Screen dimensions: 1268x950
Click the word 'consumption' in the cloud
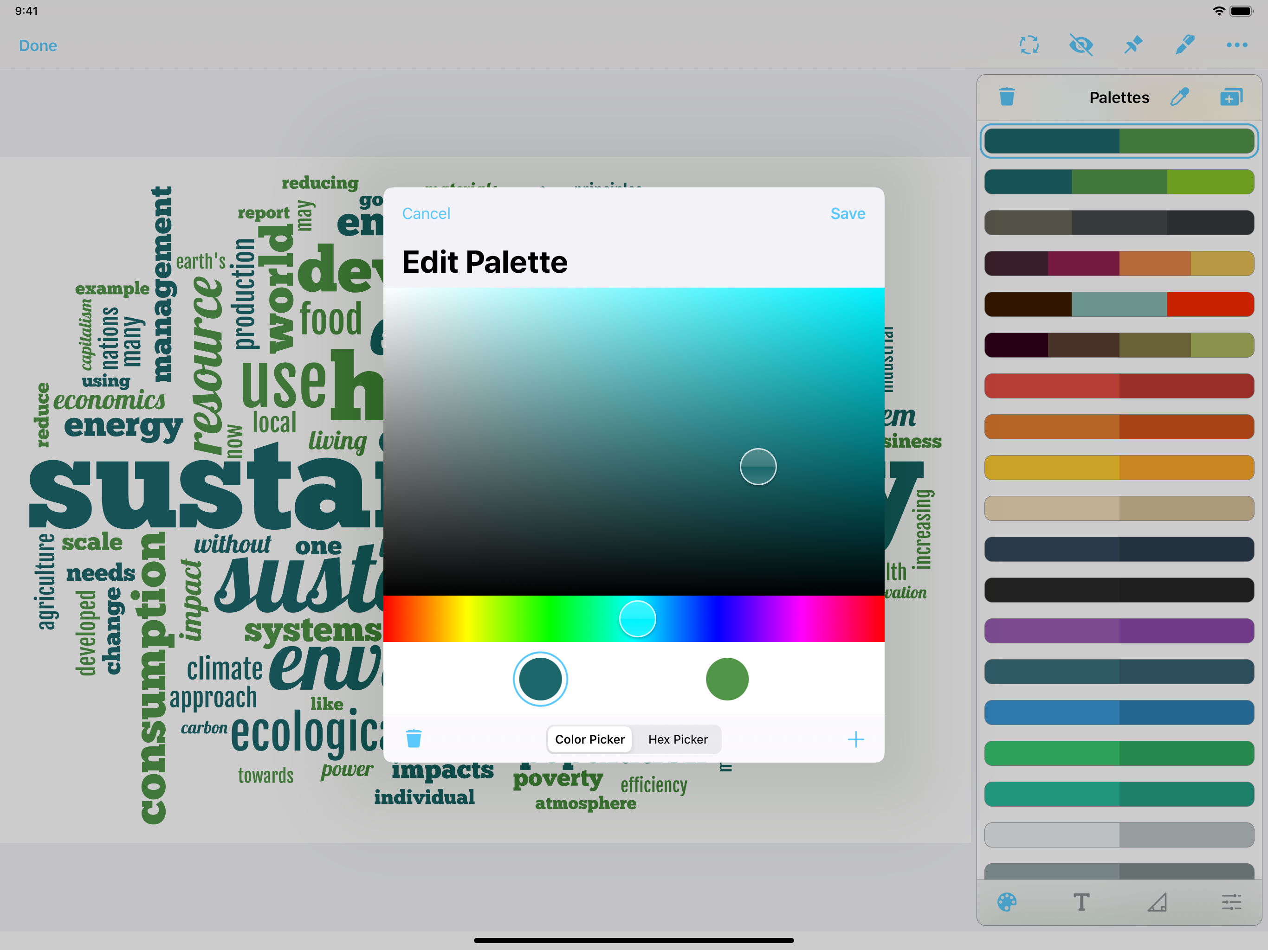(x=153, y=678)
